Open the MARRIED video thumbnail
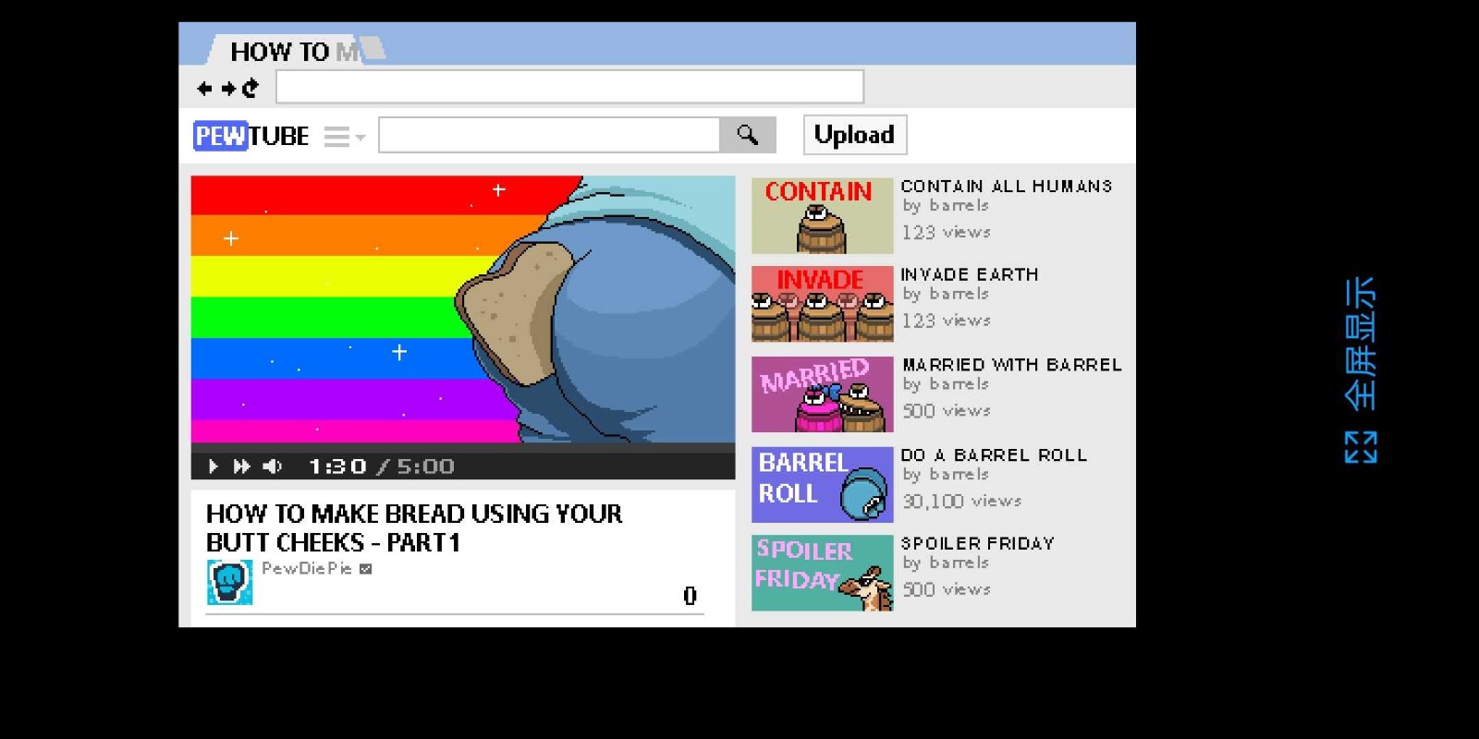The width and height of the screenshot is (1479, 739). (x=823, y=394)
